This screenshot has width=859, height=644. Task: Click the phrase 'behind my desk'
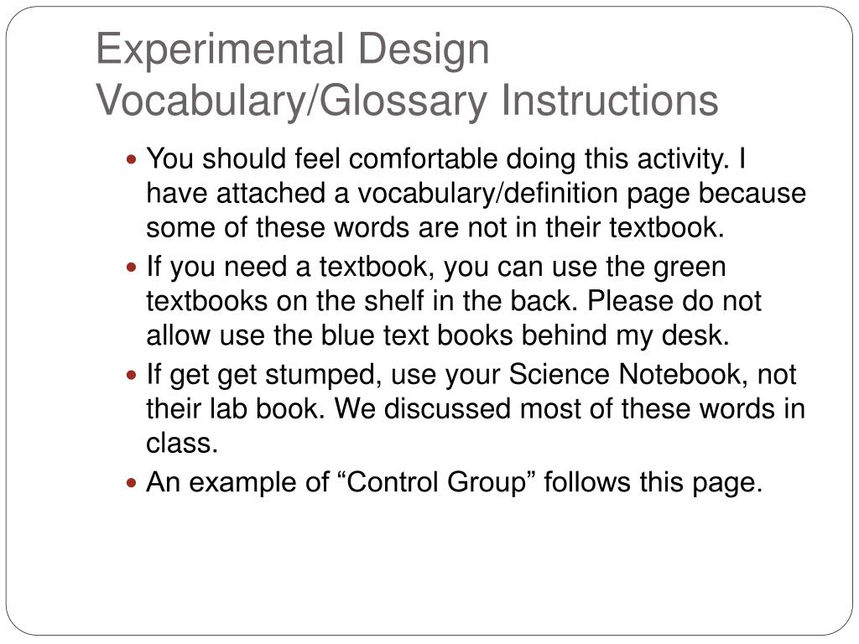[x=625, y=335]
